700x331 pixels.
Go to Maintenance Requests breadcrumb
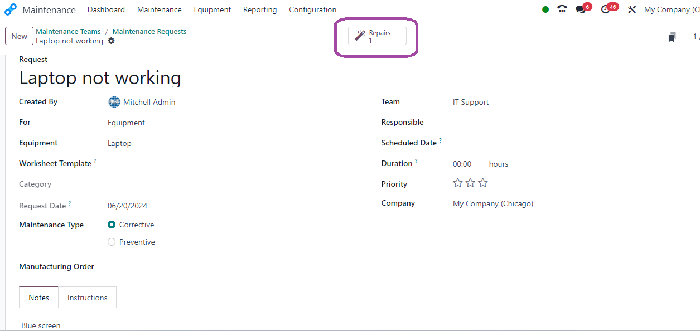pos(149,32)
